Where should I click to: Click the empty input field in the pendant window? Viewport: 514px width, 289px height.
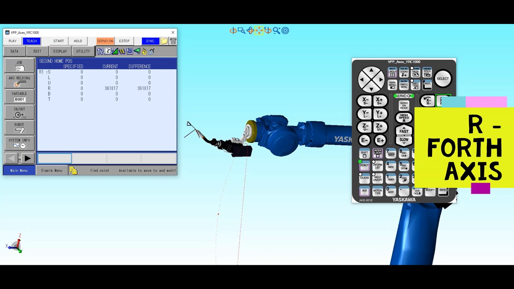(55, 159)
